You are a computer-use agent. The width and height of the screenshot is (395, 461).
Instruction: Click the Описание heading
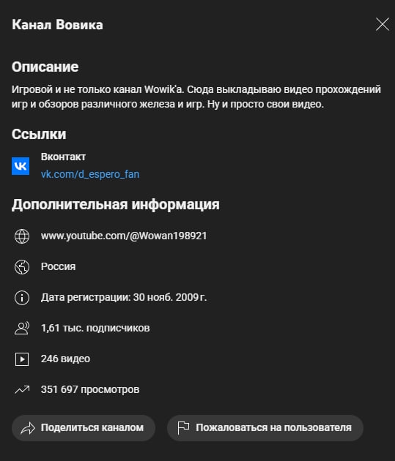tap(45, 67)
